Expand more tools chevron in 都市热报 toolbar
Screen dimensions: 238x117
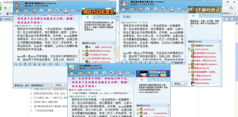[79, 11]
